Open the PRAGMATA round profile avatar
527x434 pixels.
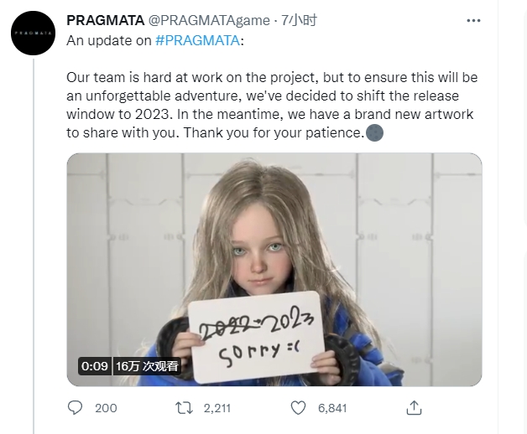click(33, 33)
